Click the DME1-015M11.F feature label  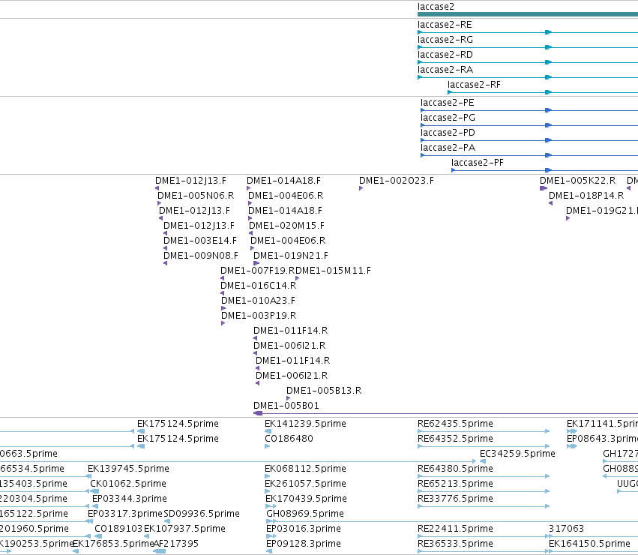coord(333,271)
